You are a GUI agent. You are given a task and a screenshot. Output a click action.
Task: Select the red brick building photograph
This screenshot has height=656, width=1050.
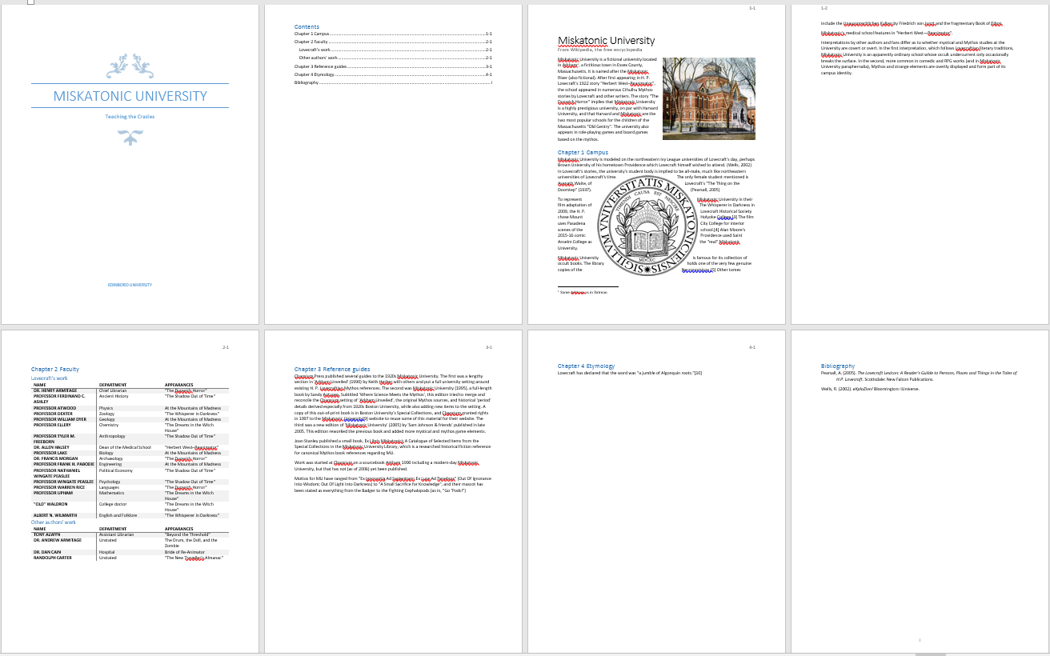(x=708, y=98)
